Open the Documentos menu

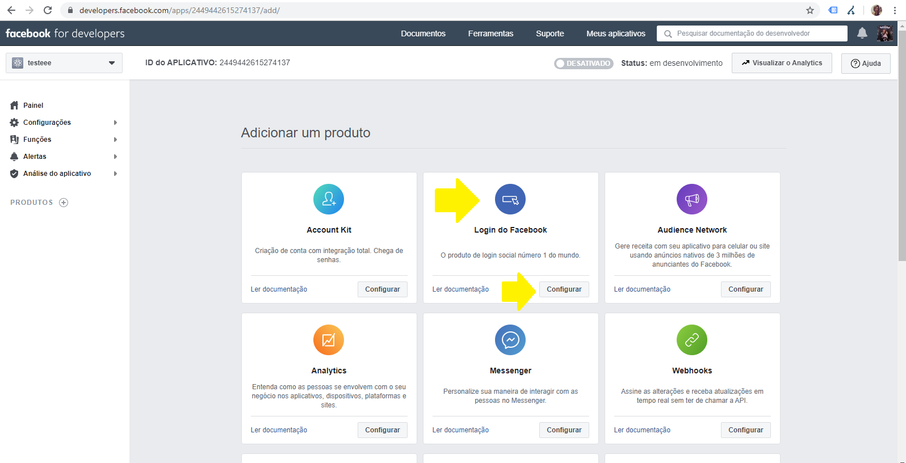423,33
